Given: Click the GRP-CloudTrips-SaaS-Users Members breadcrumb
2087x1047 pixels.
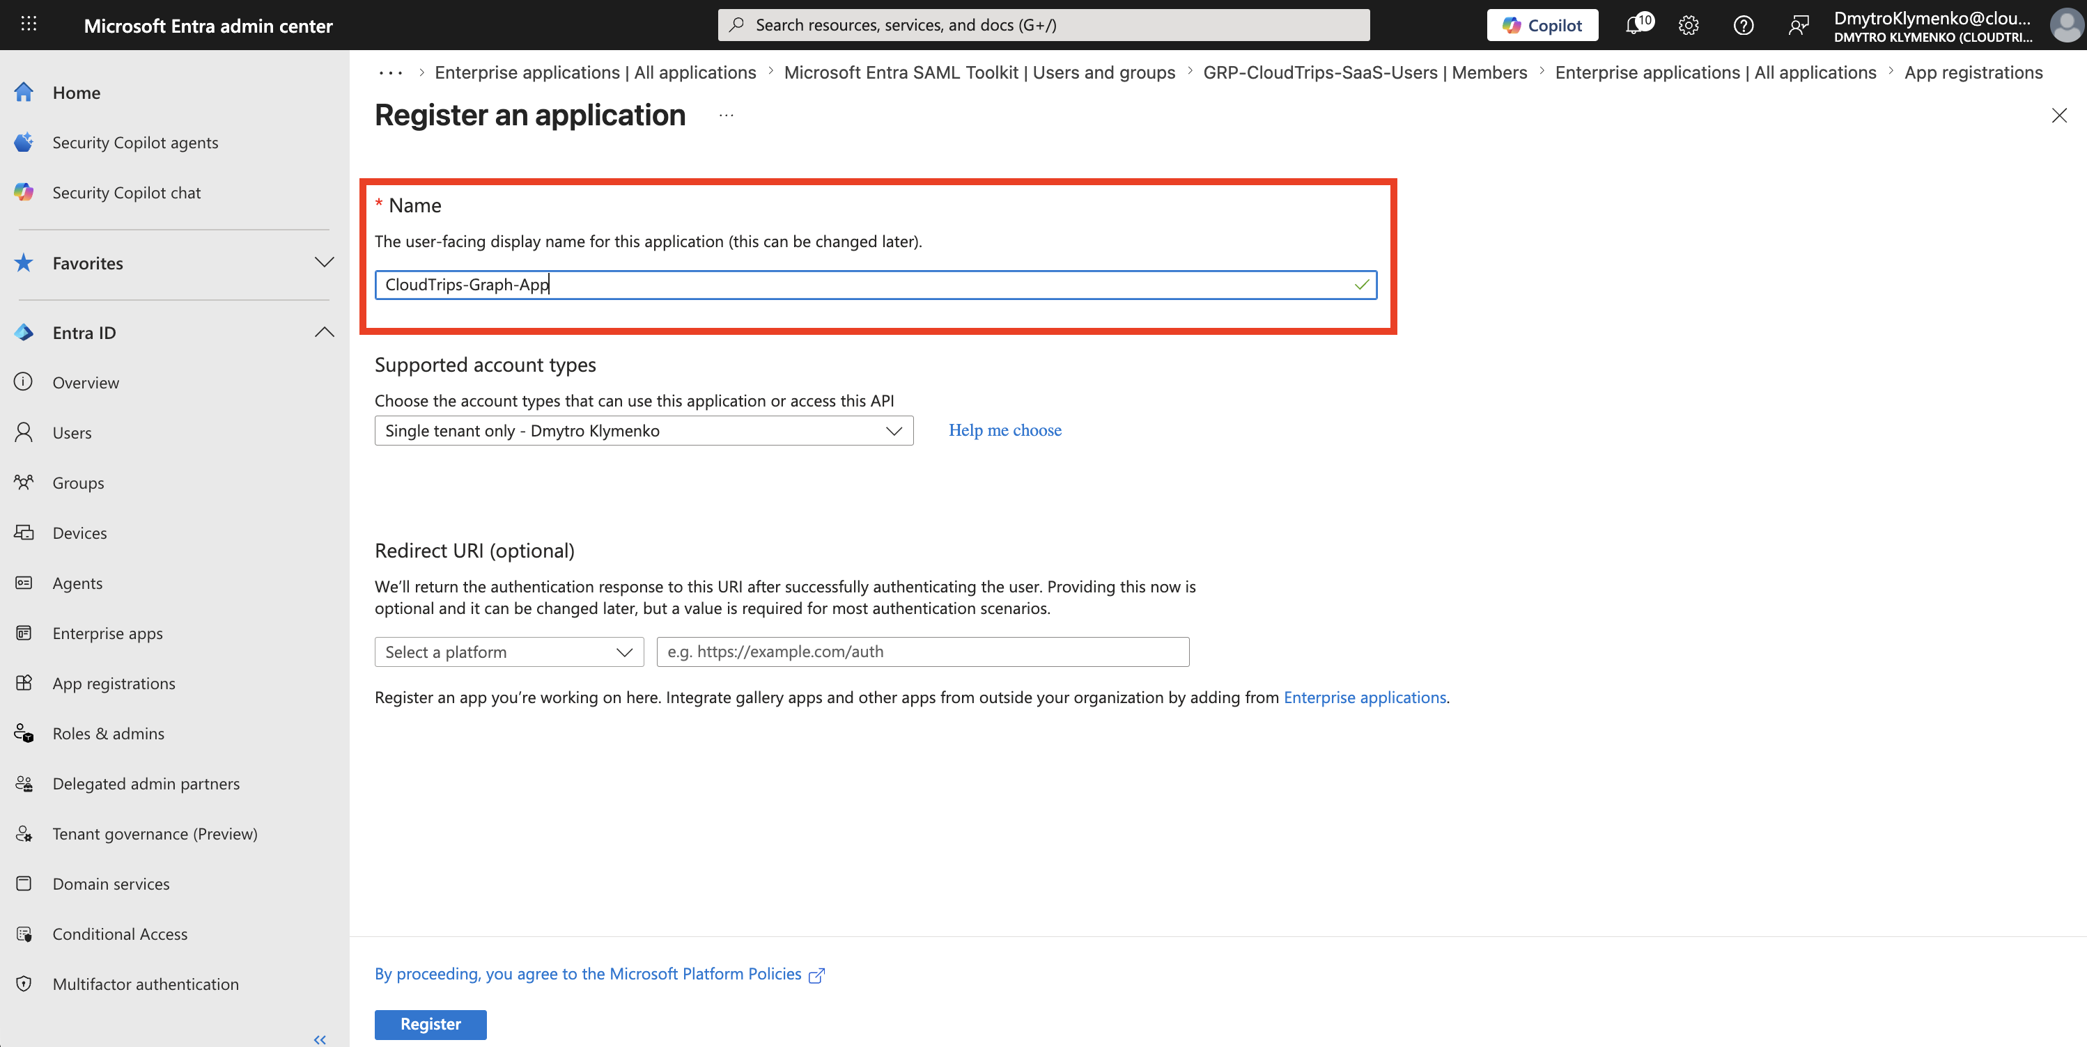Looking at the screenshot, I should click(1365, 73).
